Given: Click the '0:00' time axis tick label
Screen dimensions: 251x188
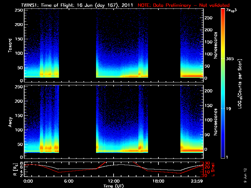Looking at the screenshot, I should [x=28, y=181].
